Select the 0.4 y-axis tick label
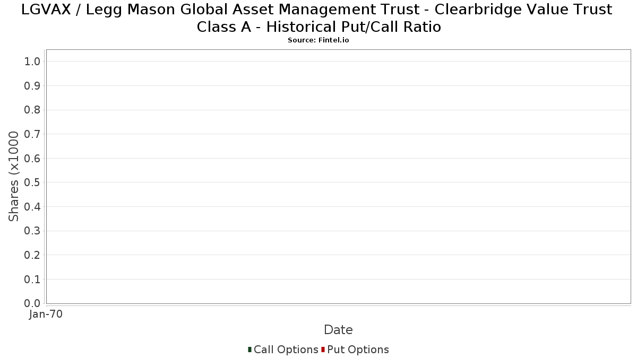The image size is (637, 358). [32, 207]
